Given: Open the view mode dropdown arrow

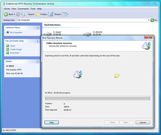Looking at the screenshot, I should point(68,14).
